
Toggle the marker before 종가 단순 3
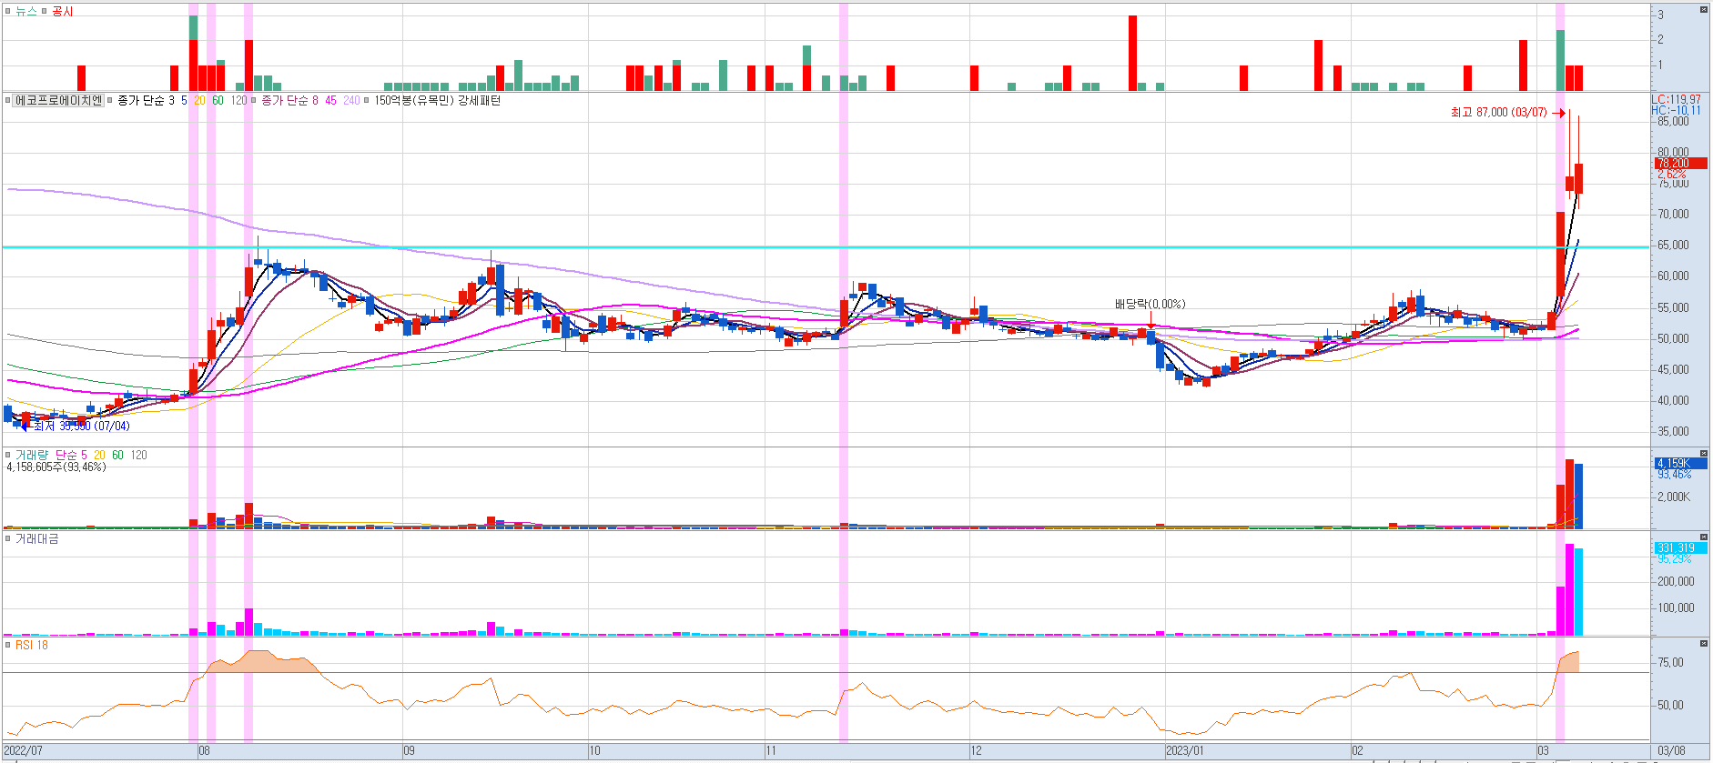(x=111, y=100)
